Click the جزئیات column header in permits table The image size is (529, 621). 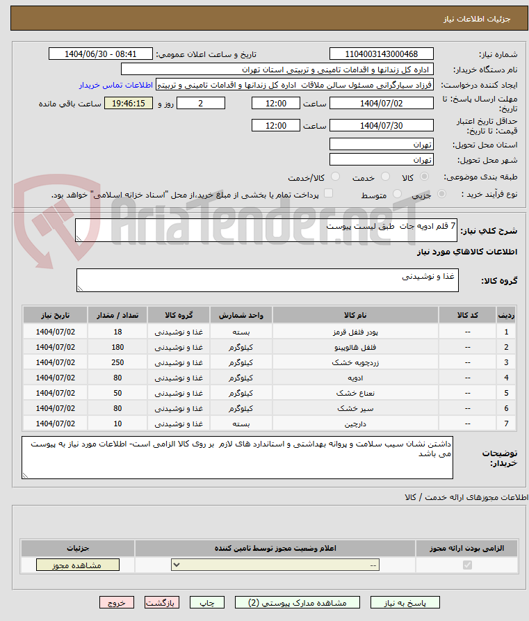(x=78, y=548)
